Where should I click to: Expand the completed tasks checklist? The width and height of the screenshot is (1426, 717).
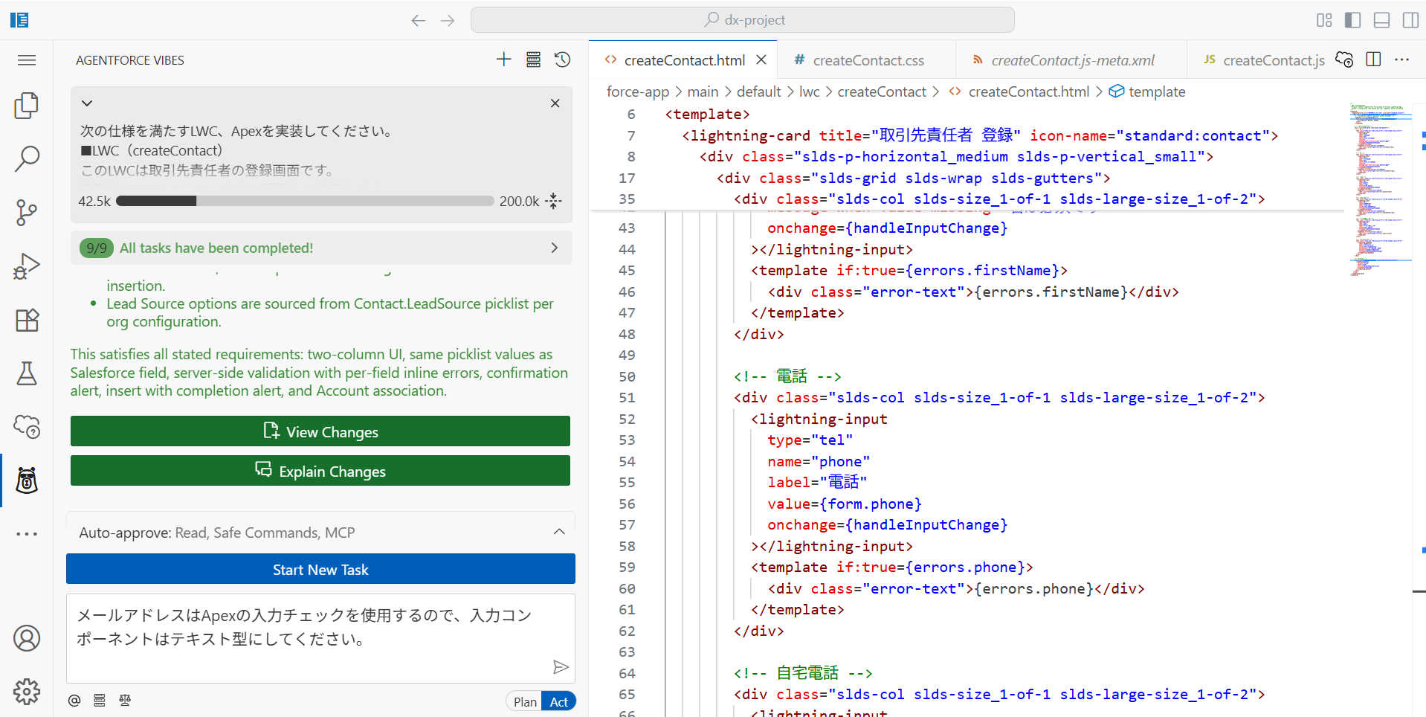pos(554,248)
